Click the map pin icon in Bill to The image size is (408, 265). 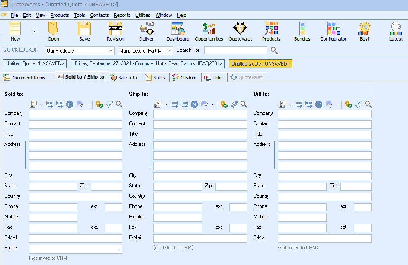pyautogui.click(x=348, y=104)
